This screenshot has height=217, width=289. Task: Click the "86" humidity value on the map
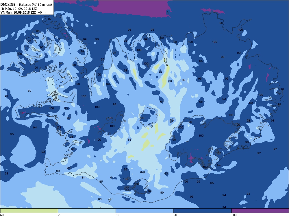tap(170, 81)
